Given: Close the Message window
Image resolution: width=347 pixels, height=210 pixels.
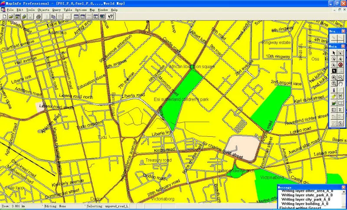Looking at the screenshot, I should tap(344, 187).
